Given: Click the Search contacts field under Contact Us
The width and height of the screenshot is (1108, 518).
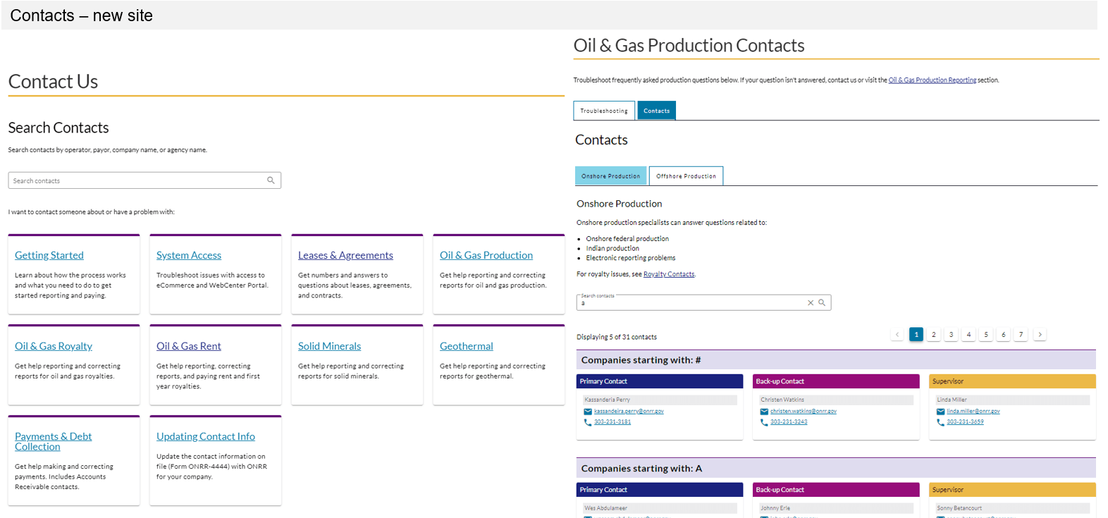Looking at the screenshot, I should (137, 180).
